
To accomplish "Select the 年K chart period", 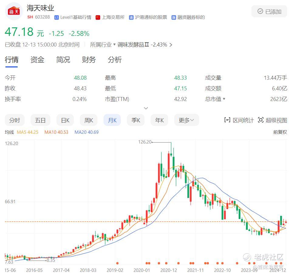I will click(x=159, y=120).
